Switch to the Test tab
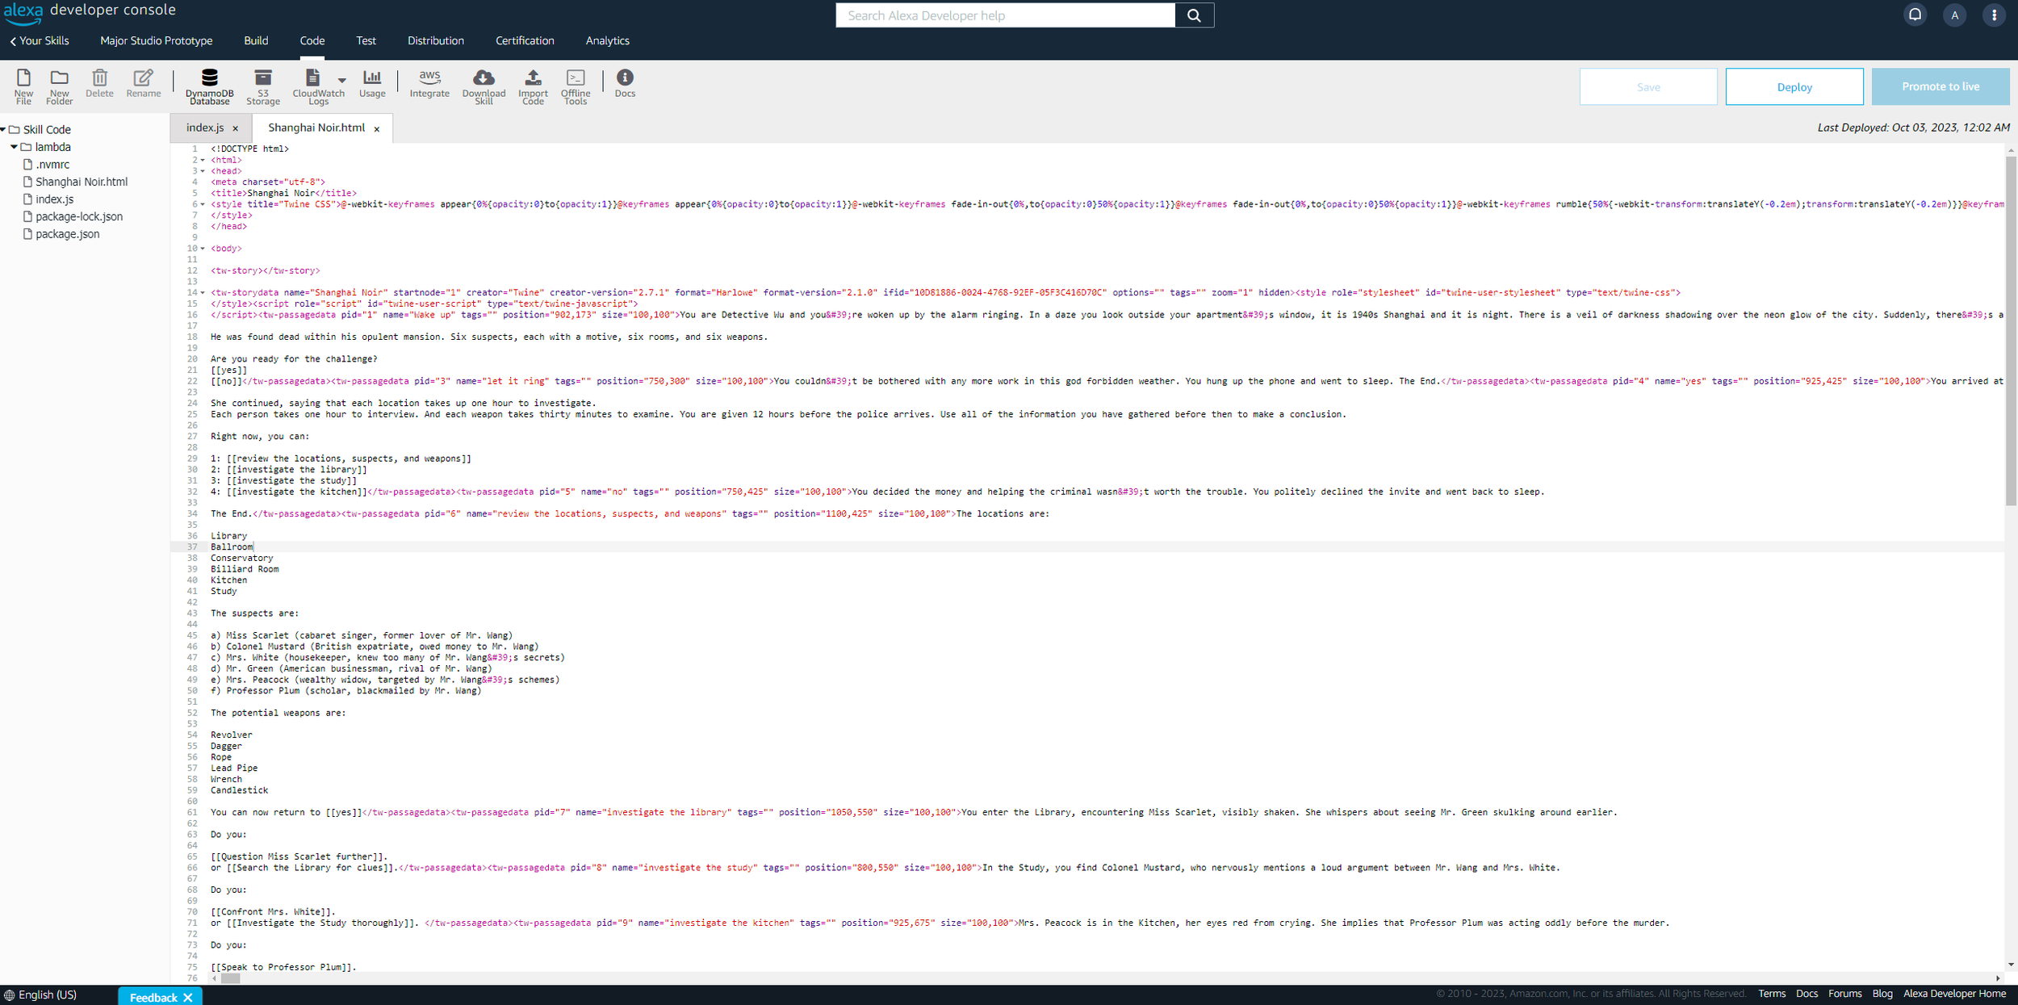This screenshot has width=2018, height=1005. [x=366, y=40]
